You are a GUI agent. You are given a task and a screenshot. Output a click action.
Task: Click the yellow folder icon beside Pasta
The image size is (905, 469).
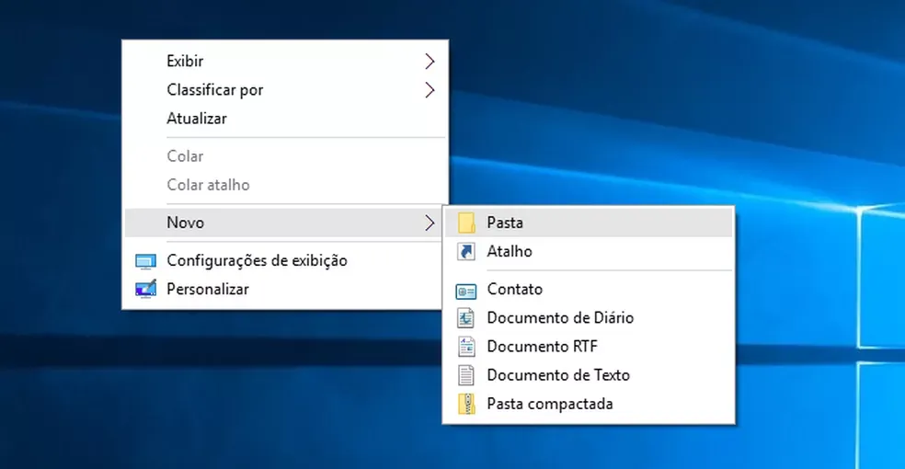tap(466, 223)
